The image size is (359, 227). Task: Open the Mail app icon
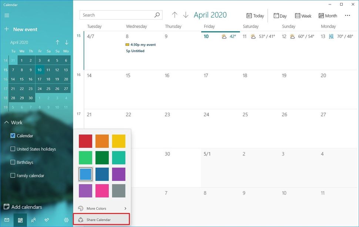tap(7, 220)
